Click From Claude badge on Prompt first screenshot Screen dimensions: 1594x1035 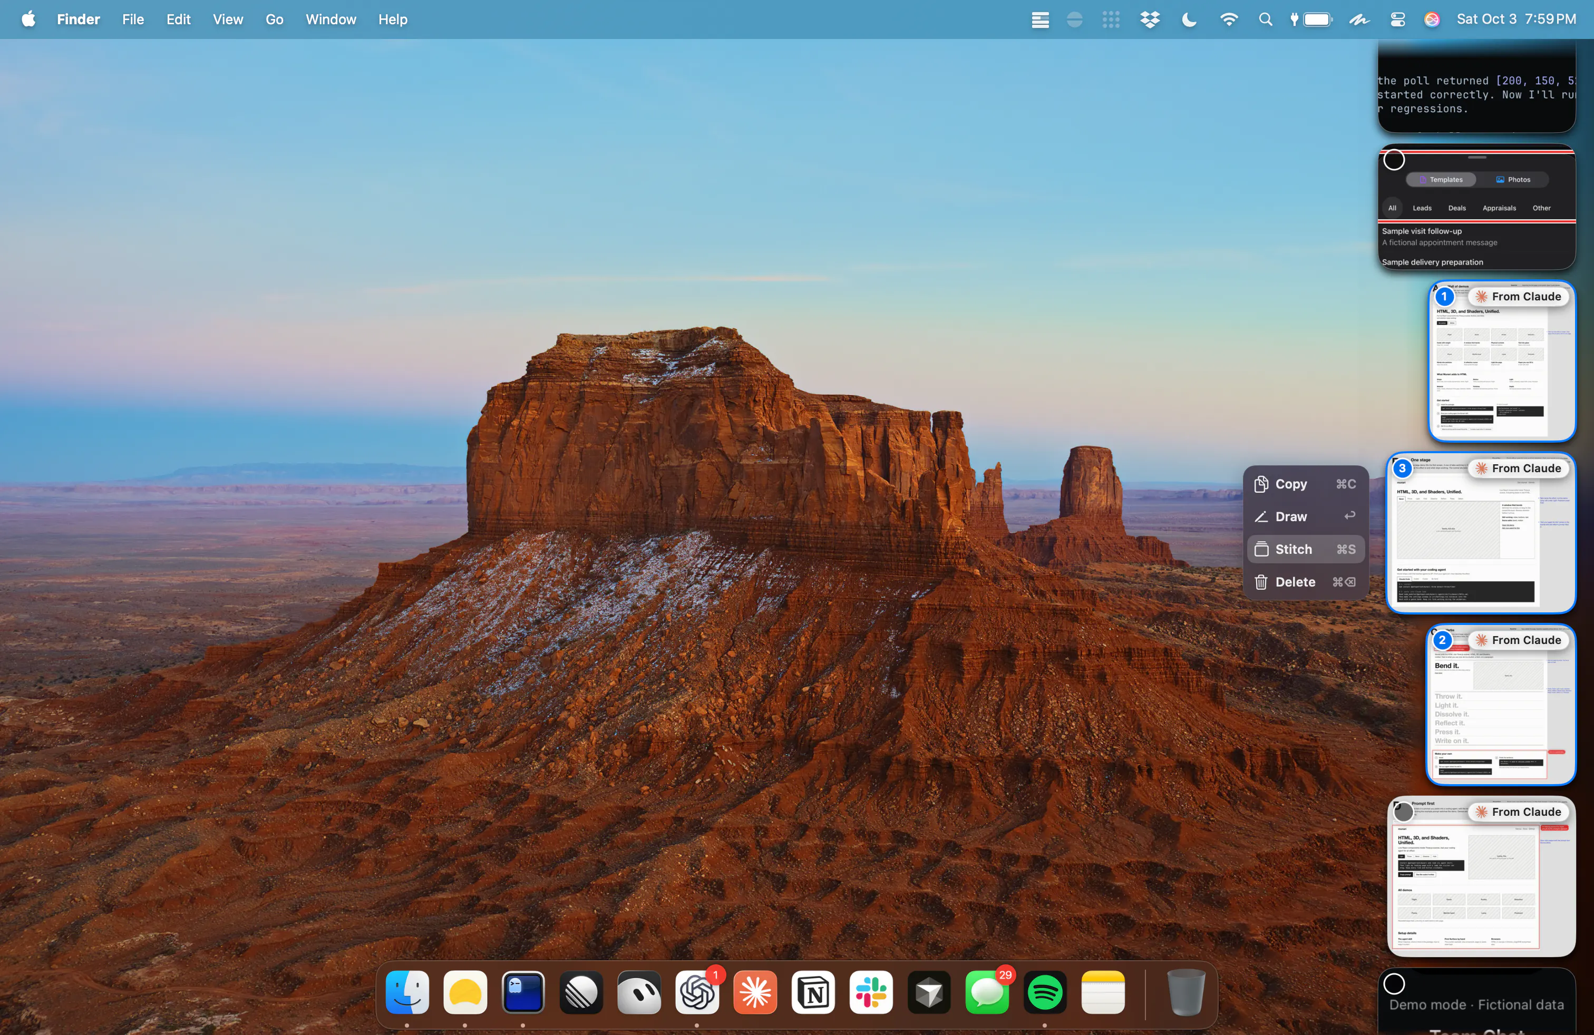tap(1518, 812)
